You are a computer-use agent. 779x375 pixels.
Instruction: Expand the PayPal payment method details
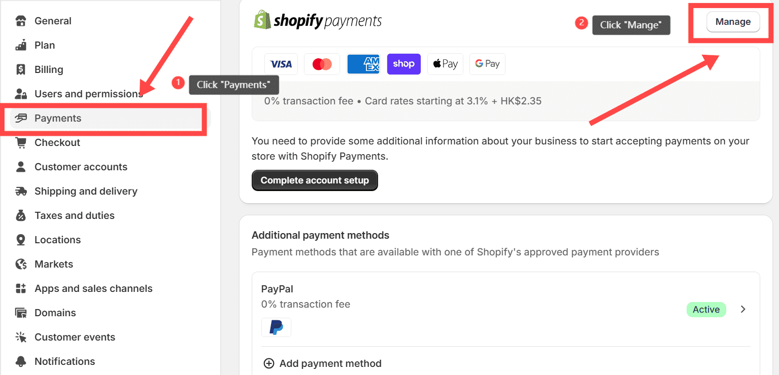tap(742, 309)
